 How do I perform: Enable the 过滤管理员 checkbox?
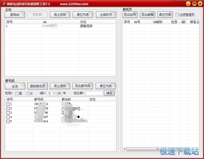coord(177,15)
